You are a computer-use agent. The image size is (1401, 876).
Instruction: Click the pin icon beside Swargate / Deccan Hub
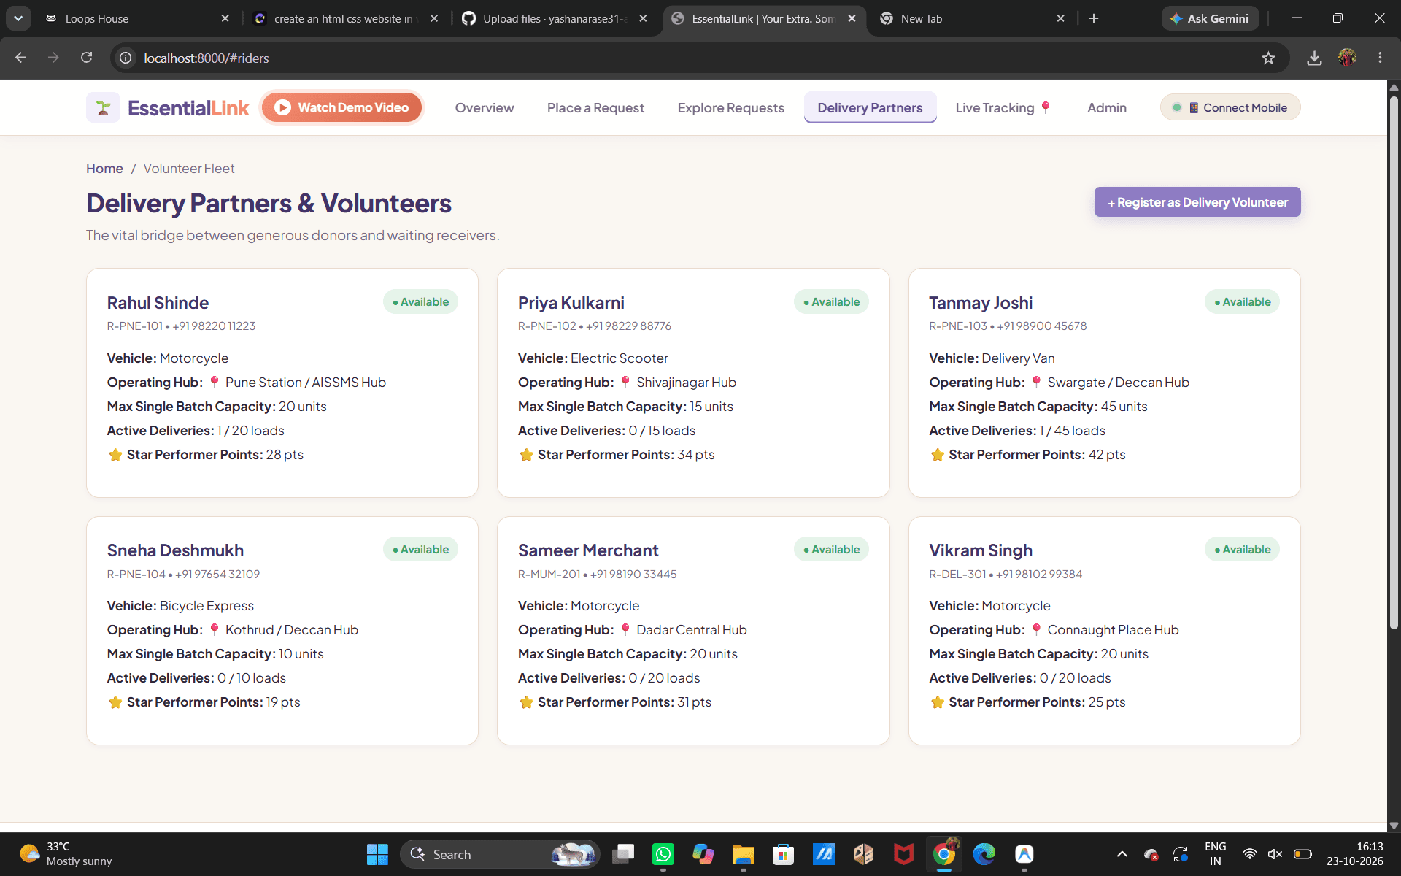[1036, 382]
